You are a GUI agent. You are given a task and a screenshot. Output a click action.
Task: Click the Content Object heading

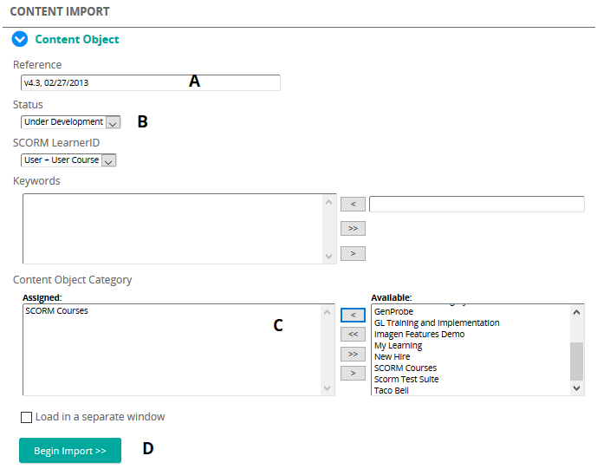tap(77, 39)
